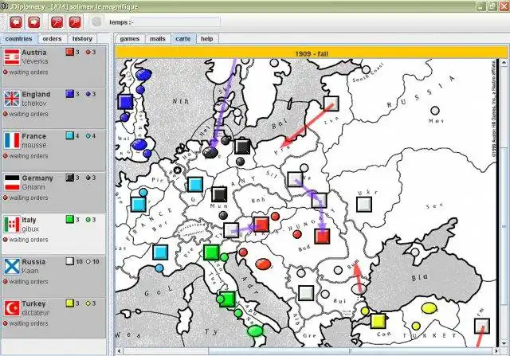
Task: Click Germany's black square unit swatch
Action: coord(70,178)
